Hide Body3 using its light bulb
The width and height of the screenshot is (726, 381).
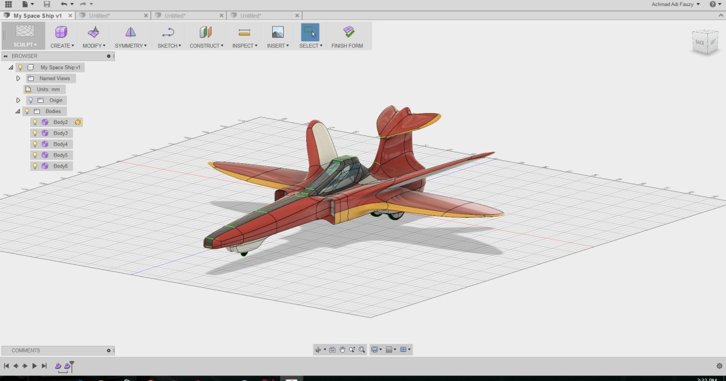pos(35,133)
